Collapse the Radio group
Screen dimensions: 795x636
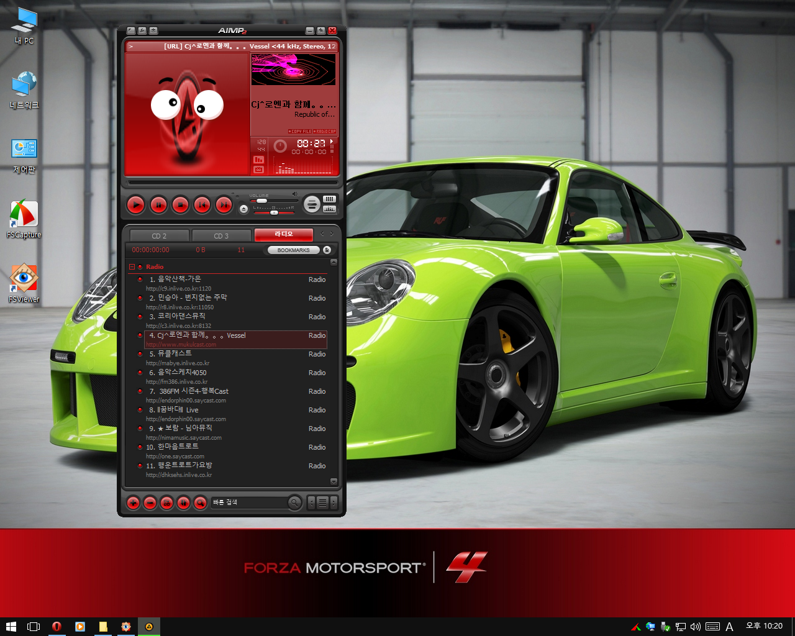[132, 267]
